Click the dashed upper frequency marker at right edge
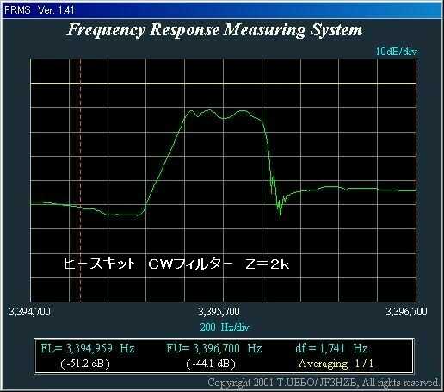Image resolution: width=444 pixels, height=392 pixels. pyautogui.click(x=416, y=180)
